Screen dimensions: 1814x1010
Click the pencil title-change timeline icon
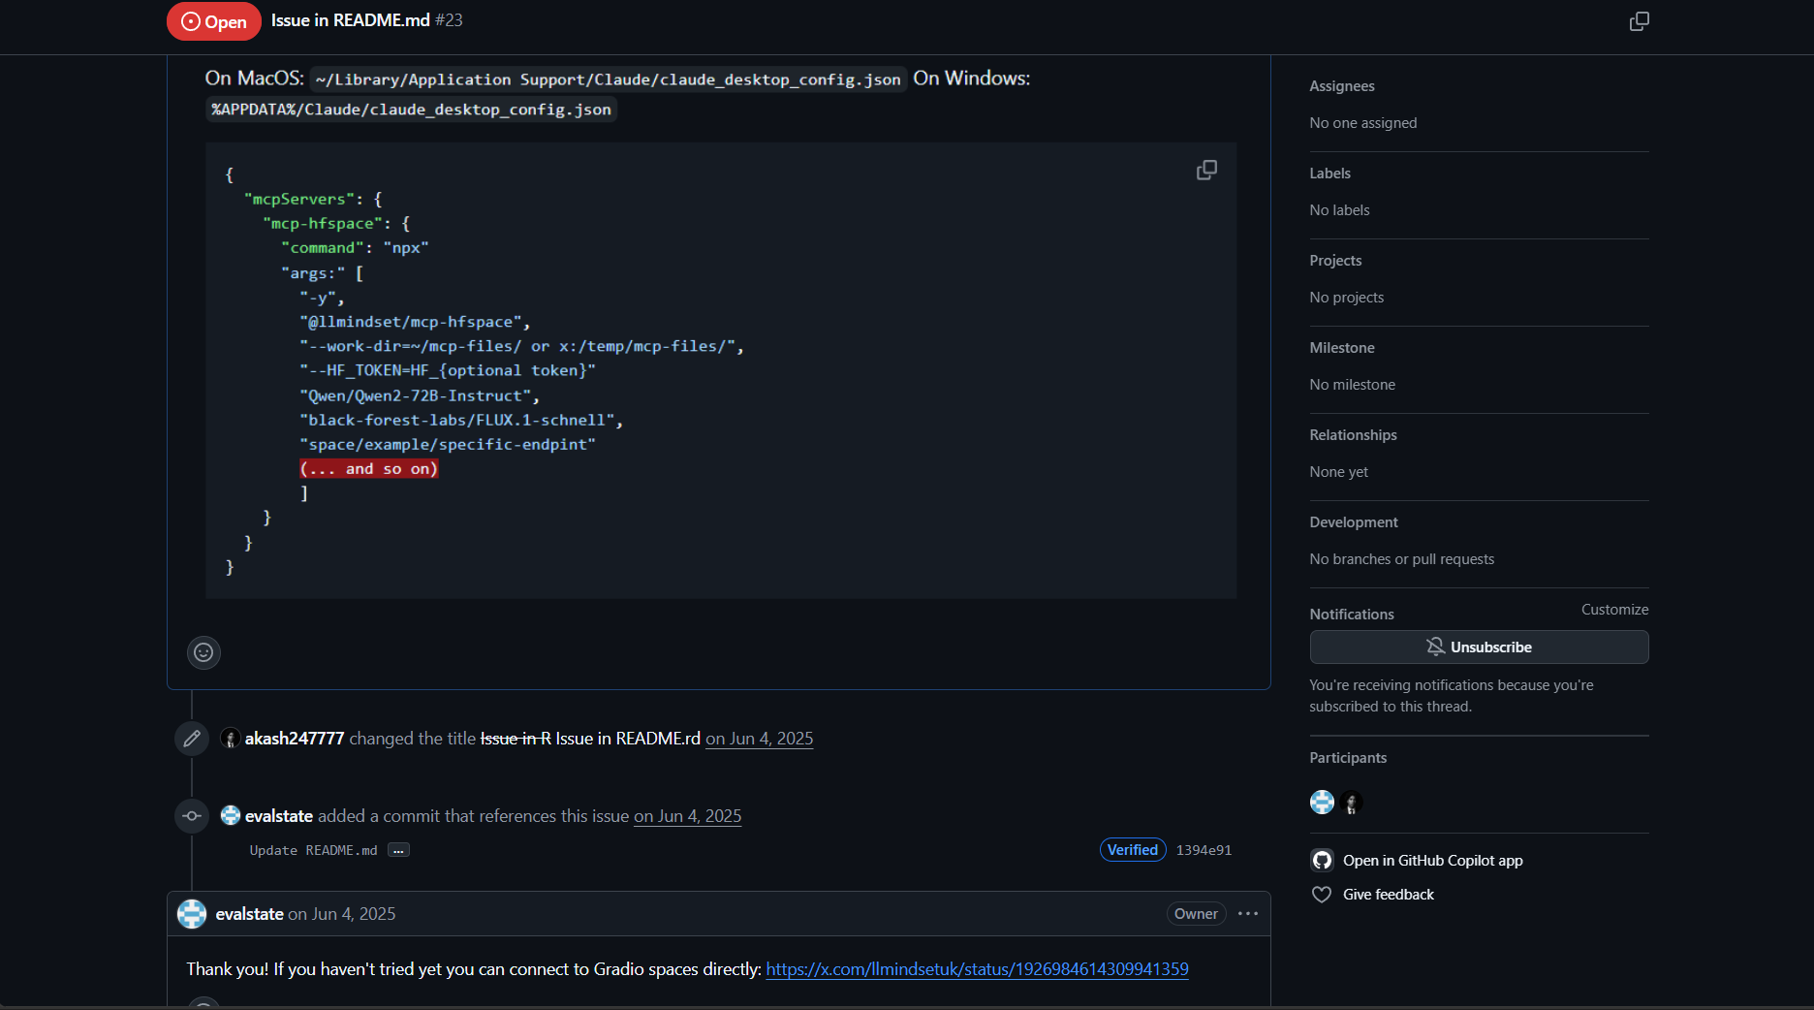pyautogui.click(x=192, y=739)
